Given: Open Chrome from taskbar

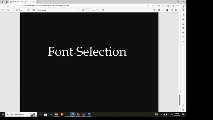Looking at the screenshot, I should [x=78, y=114].
